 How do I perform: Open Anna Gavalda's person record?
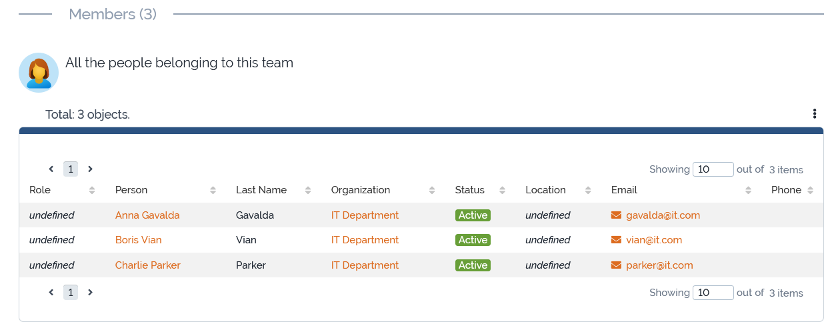(x=147, y=215)
